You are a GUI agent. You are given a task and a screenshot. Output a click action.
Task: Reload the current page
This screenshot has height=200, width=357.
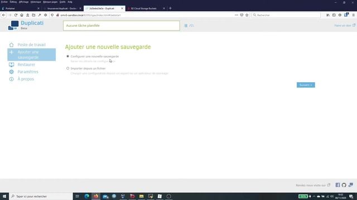(x=16, y=15)
